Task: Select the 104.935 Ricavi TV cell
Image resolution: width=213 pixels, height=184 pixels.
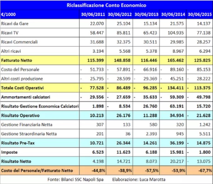Action: pyautogui.click(x=174, y=33)
